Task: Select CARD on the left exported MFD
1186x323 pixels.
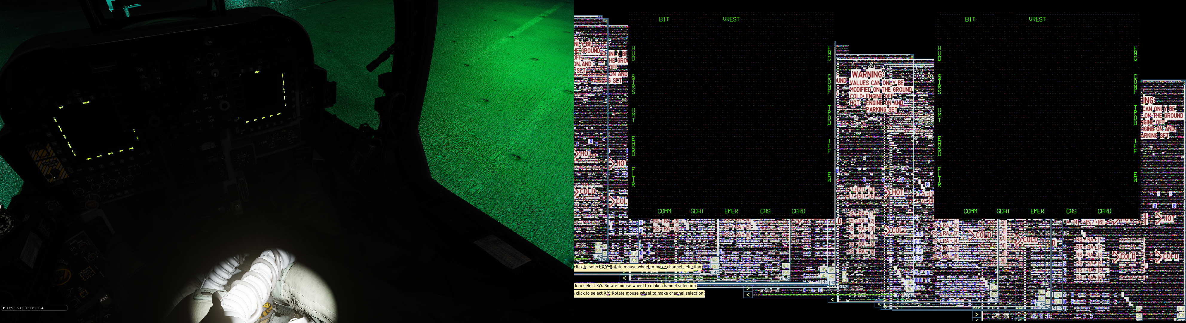Action: 798,211
